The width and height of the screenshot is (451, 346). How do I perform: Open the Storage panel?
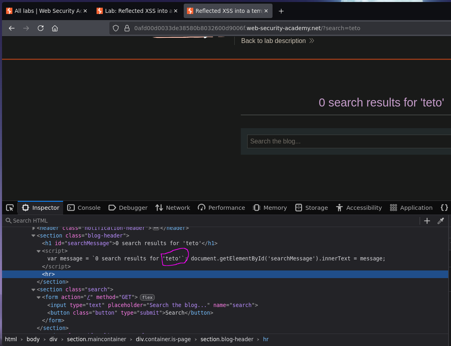point(312,208)
